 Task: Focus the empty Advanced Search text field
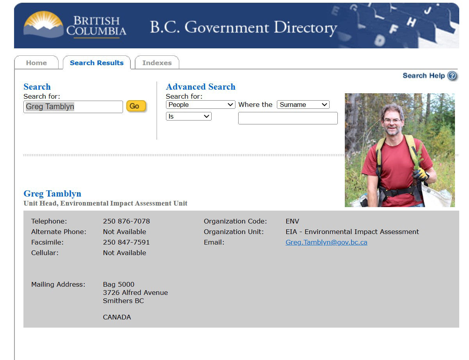(288, 118)
